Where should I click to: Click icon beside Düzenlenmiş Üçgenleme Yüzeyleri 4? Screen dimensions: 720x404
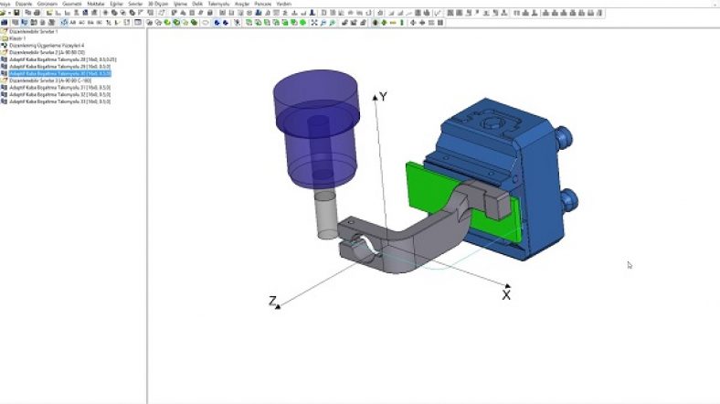[5, 46]
